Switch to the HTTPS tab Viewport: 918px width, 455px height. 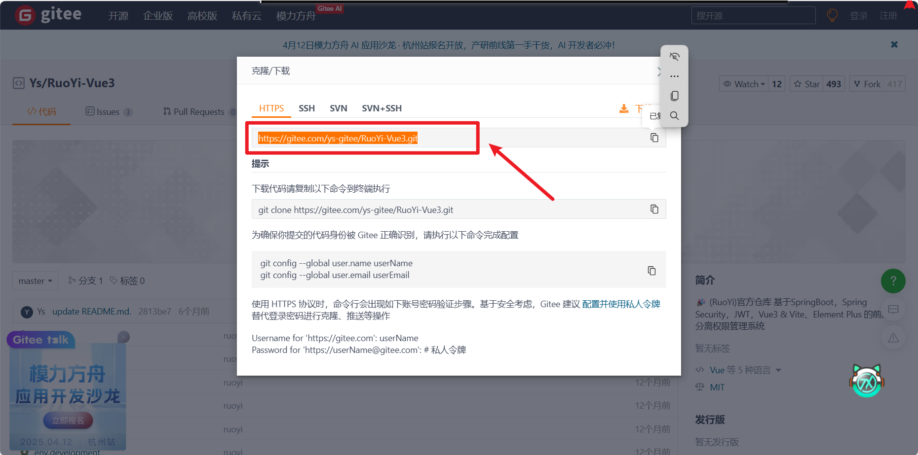point(271,108)
